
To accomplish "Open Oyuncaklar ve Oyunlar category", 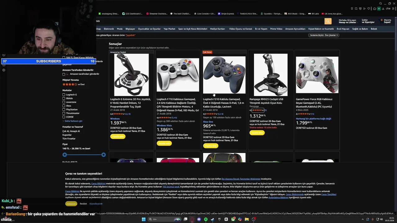I will click(149, 29).
